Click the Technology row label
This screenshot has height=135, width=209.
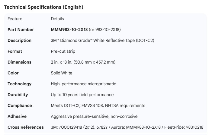[x=19, y=84]
